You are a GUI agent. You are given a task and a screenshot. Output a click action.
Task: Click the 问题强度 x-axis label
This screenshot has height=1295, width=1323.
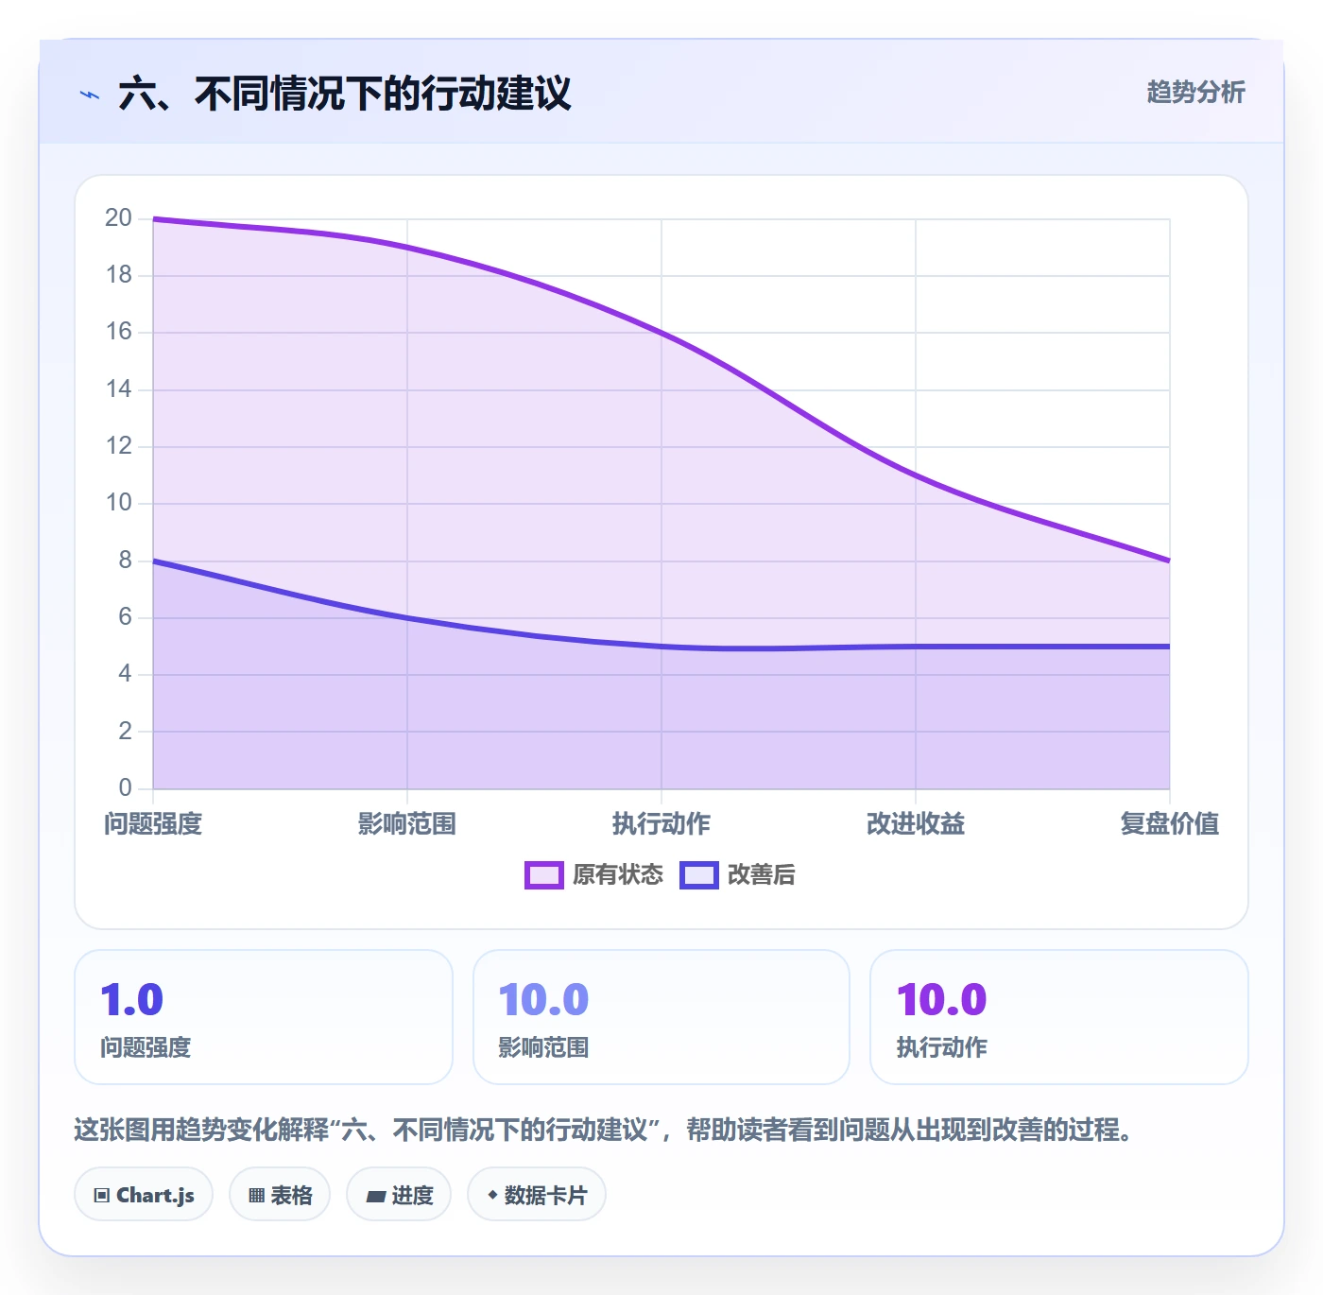(x=153, y=824)
